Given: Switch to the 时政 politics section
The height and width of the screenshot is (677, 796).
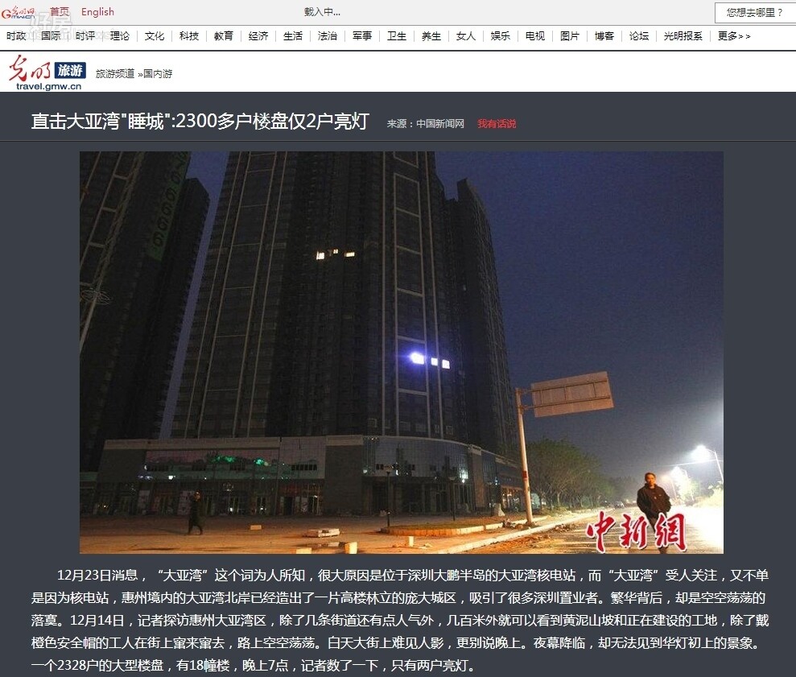Looking at the screenshot, I should (16, 35).
